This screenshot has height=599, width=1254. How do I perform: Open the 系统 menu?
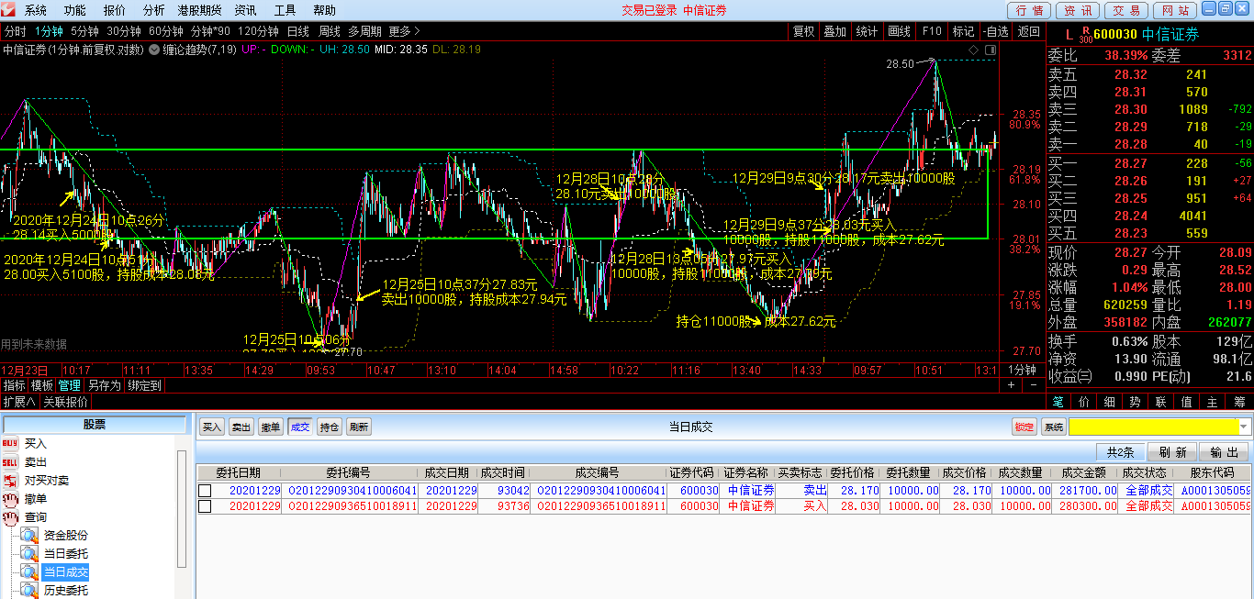pyautogui.click(x=36, y=10)
